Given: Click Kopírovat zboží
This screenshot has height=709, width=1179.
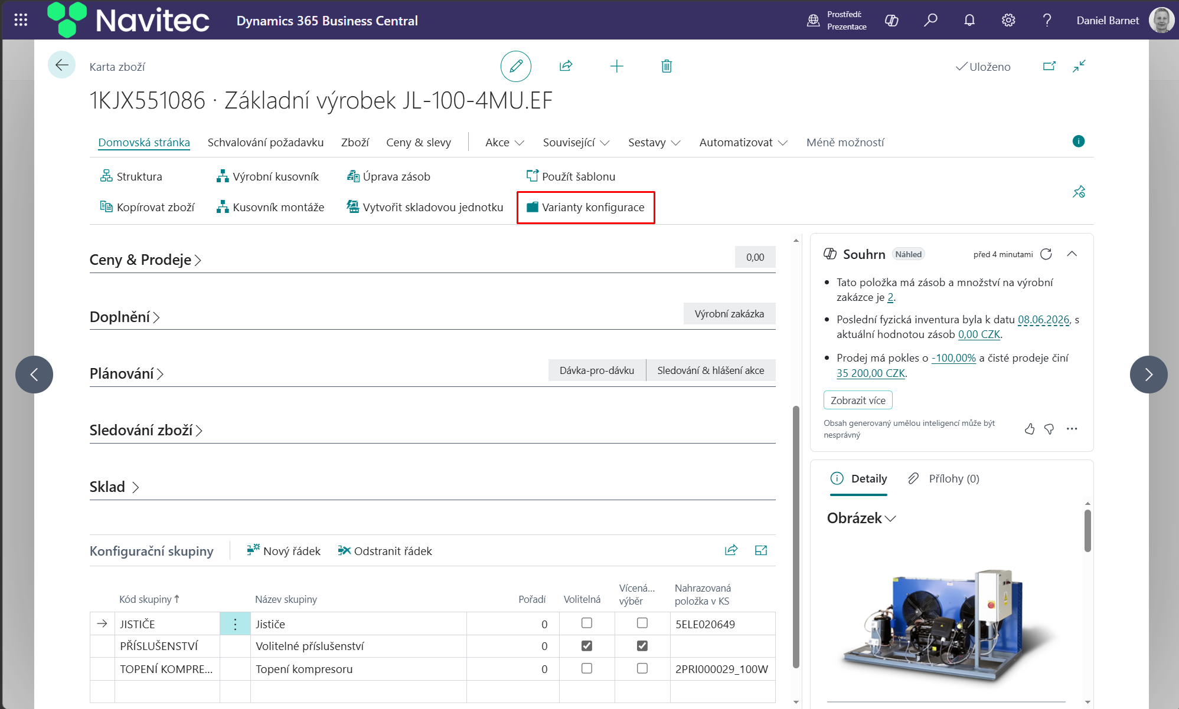Looking at the screenshot, I should click(x=147, y=207).
